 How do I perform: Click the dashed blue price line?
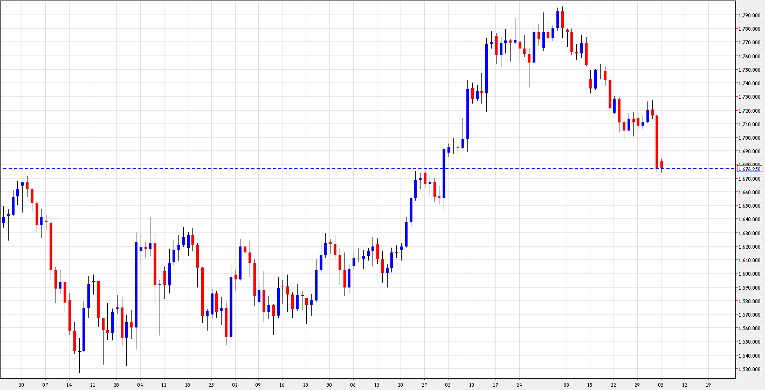pos(323,168)
